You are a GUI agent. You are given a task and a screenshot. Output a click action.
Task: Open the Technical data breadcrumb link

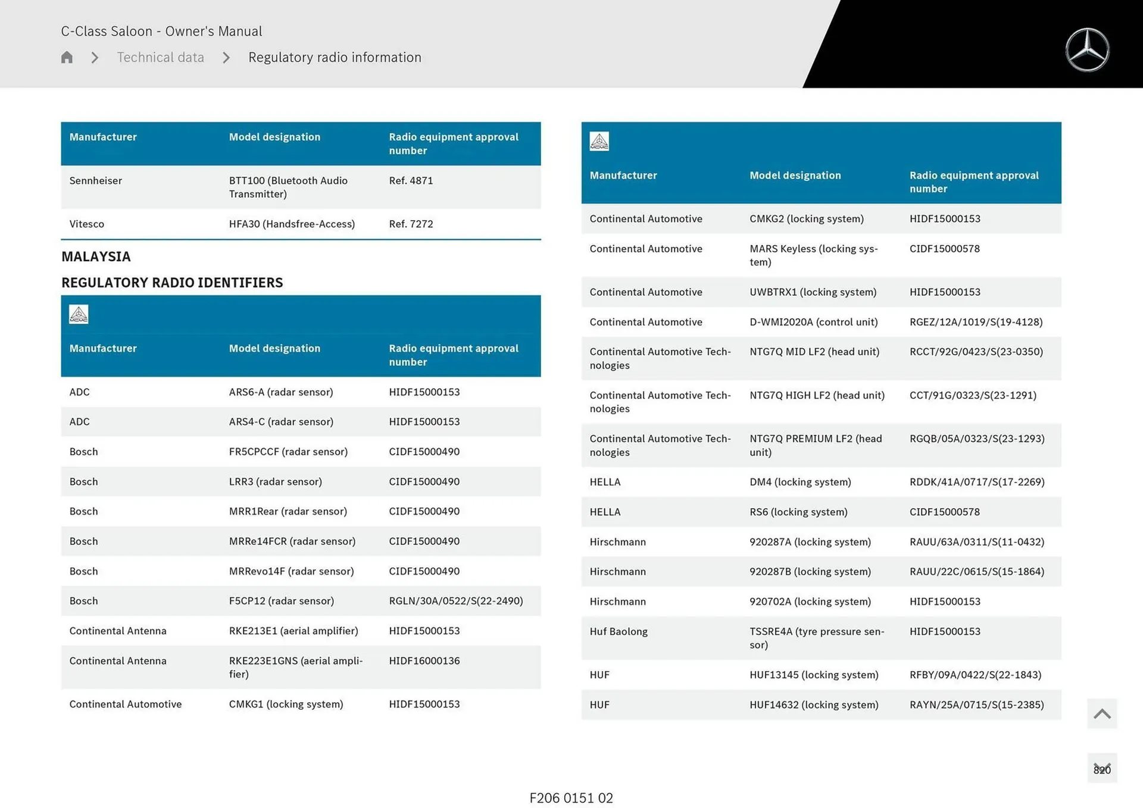[160, 57]
